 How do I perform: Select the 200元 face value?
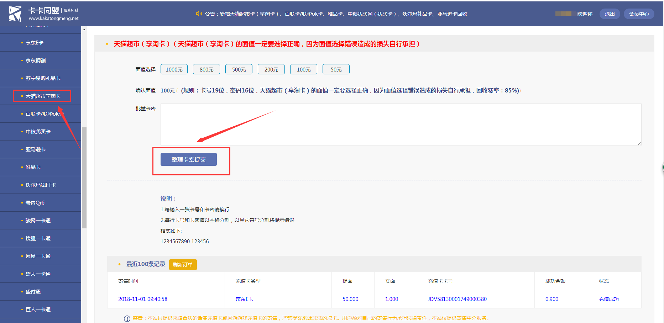(271, 69)
